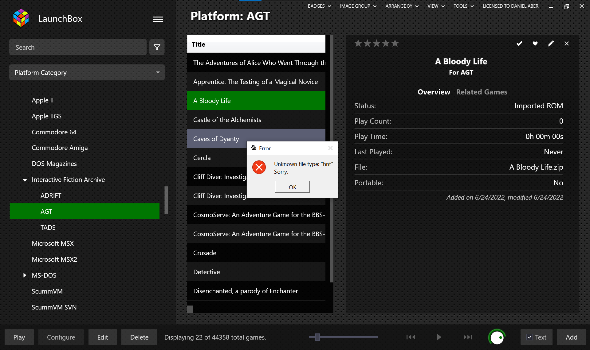Collapse Interactive Fiction Archive tree node

pos(25,180)
